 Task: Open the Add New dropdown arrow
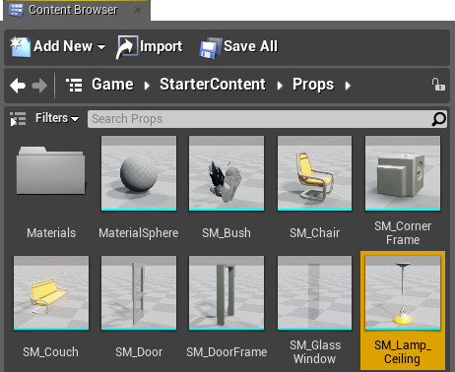tap(101, 47)
